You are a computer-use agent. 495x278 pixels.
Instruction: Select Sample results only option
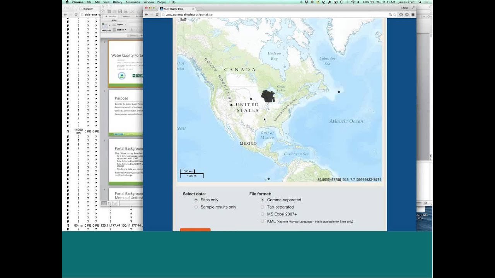(x=196, y=207)
